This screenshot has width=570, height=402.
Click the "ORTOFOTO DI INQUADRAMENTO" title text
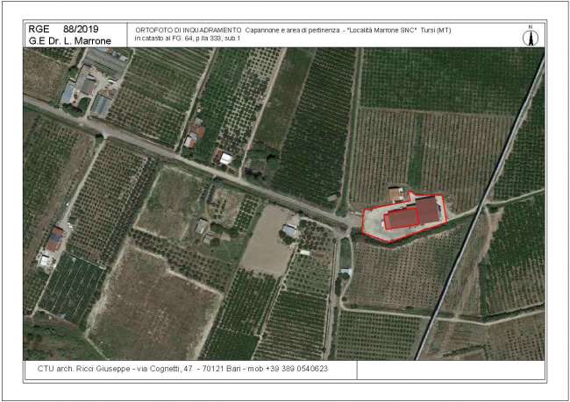coord(188,30)
